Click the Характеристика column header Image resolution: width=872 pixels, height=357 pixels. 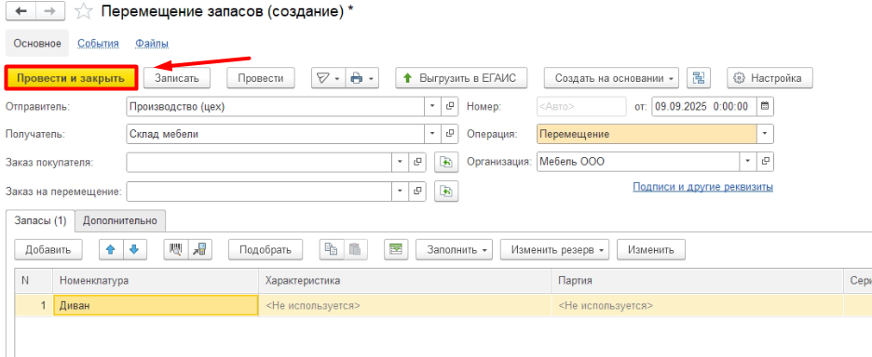pos(405,281)
